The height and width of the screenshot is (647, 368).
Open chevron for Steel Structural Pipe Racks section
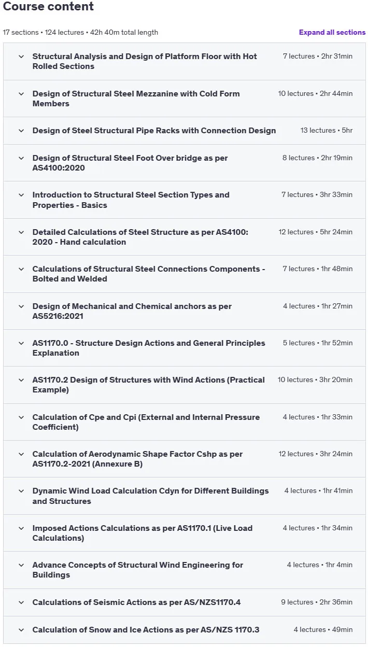tap(21, 131)
